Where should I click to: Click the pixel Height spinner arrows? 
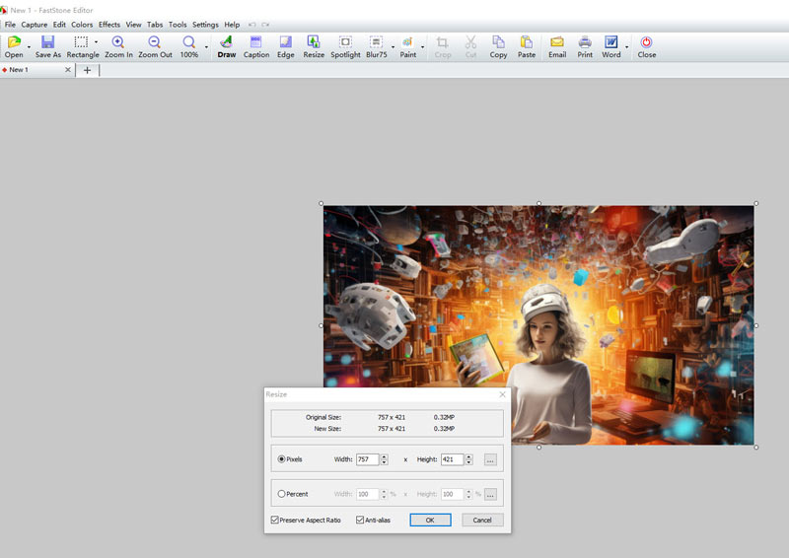[469, 459]
